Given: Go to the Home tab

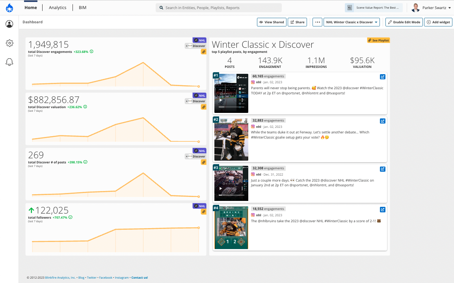Looking at the screenshot, I should (x=31, y=7).
